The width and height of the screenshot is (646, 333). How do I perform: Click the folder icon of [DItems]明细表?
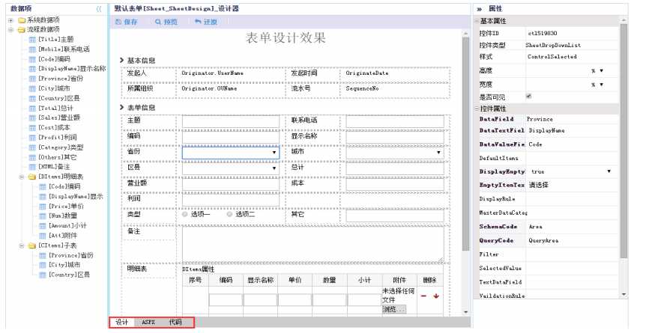point(32,177)
